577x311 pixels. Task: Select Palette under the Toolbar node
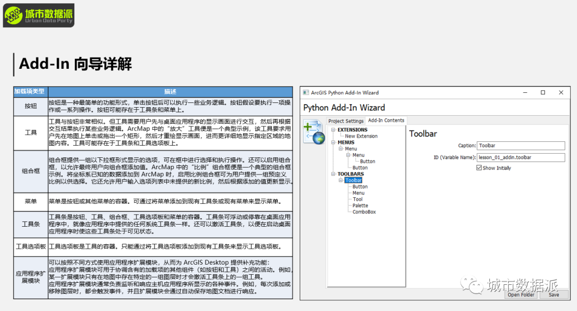[x=360, y=205]
